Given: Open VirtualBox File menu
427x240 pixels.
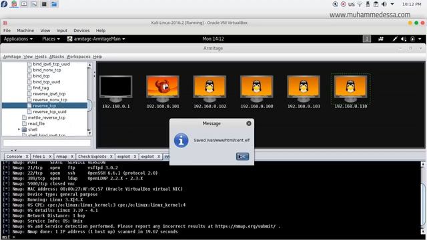Looking at the screenshot, I should (7, 31).
